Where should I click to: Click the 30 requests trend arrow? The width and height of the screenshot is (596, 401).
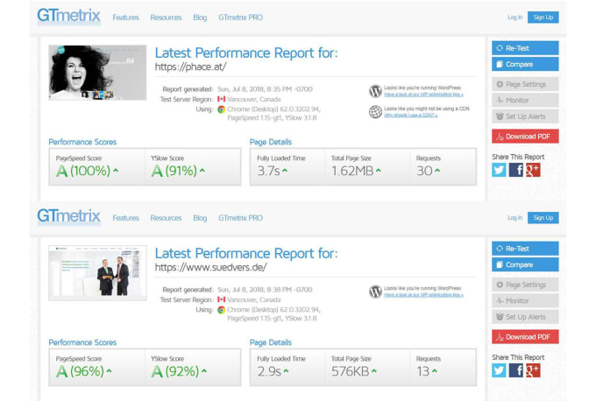tap(437, 171)
